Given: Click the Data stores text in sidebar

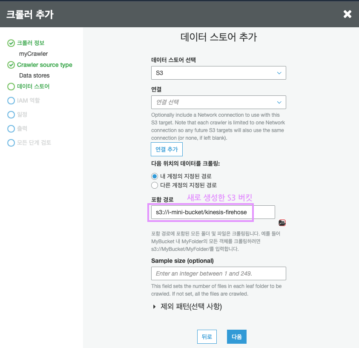Looking at the screenshot, I should 34,75.
